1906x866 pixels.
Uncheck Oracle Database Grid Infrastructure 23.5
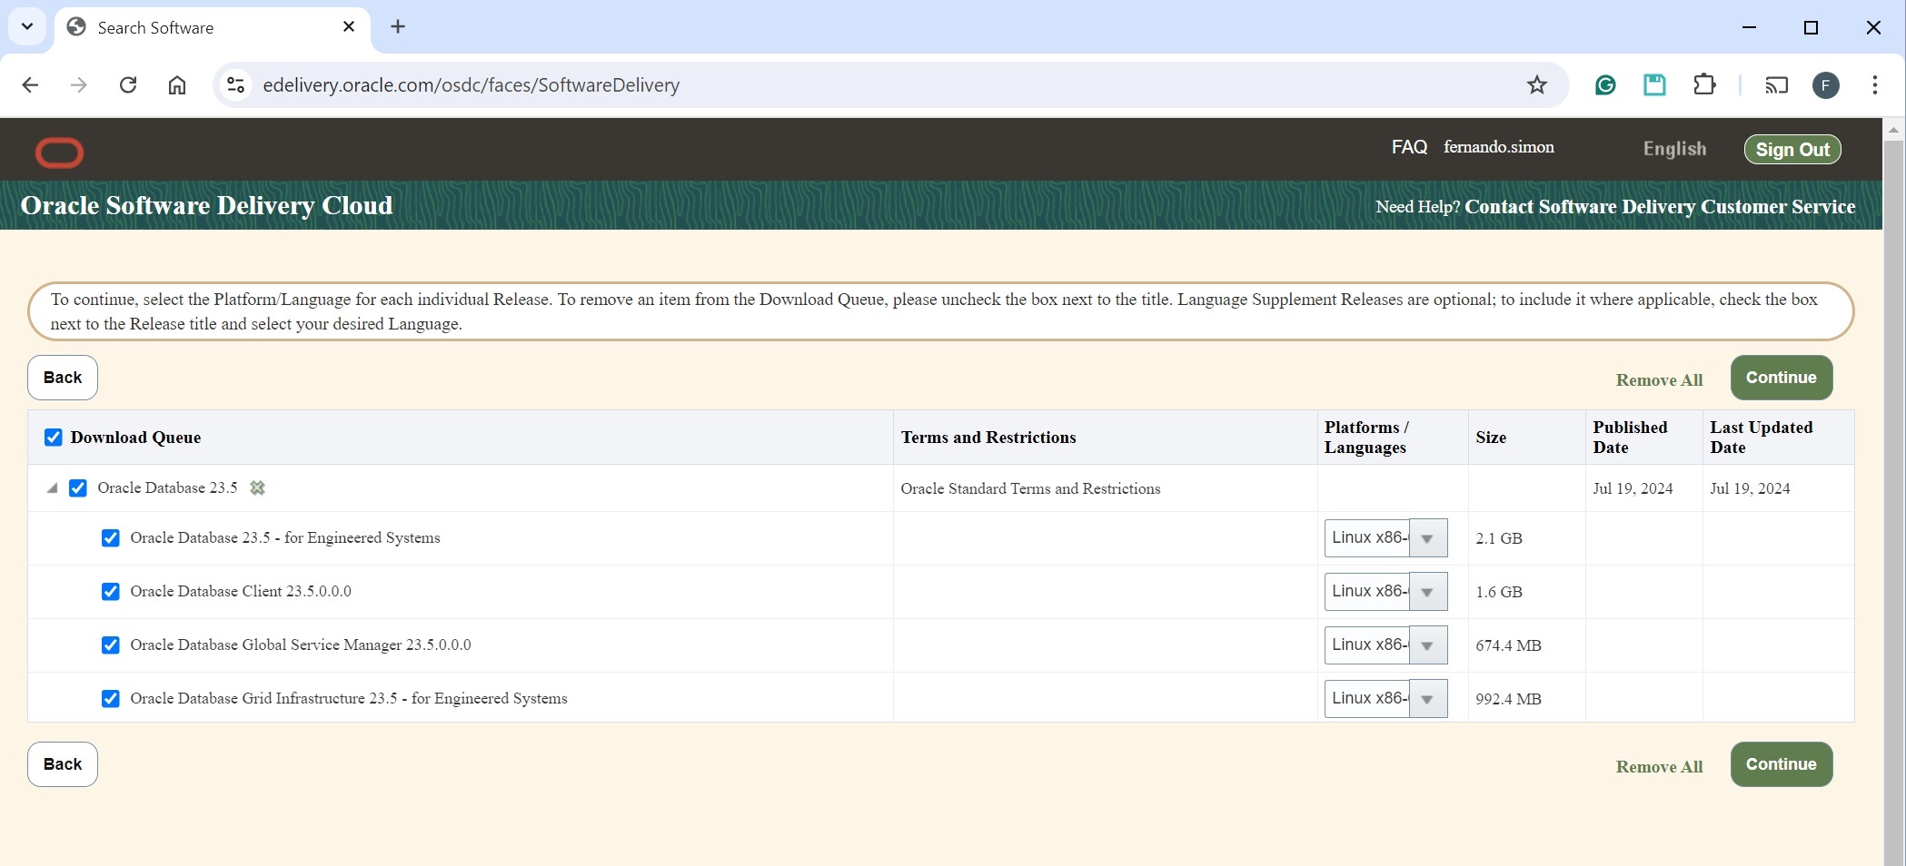pos(111,699)
